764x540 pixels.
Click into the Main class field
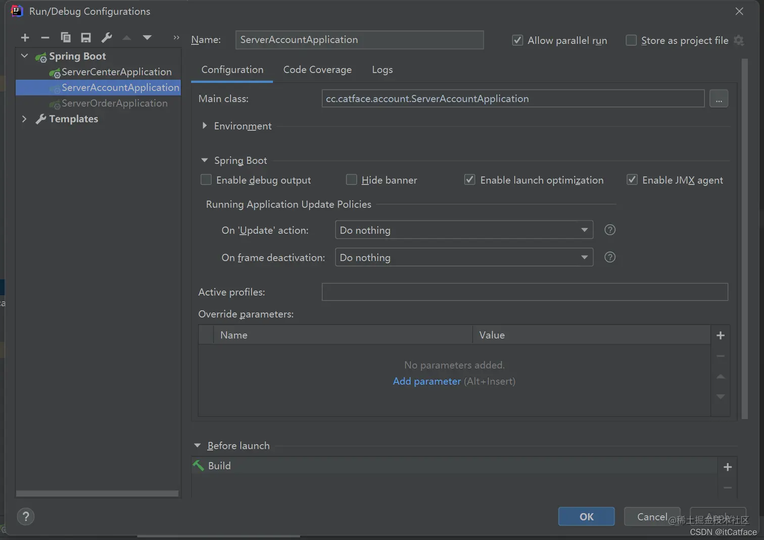(x=513, y=99)
